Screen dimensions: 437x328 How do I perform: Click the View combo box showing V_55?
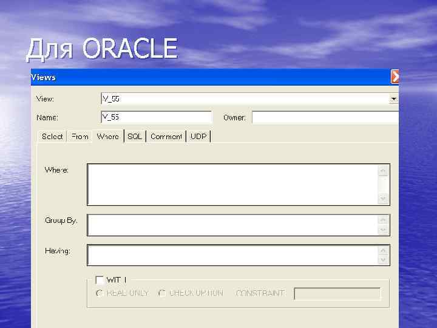(249, 99)
